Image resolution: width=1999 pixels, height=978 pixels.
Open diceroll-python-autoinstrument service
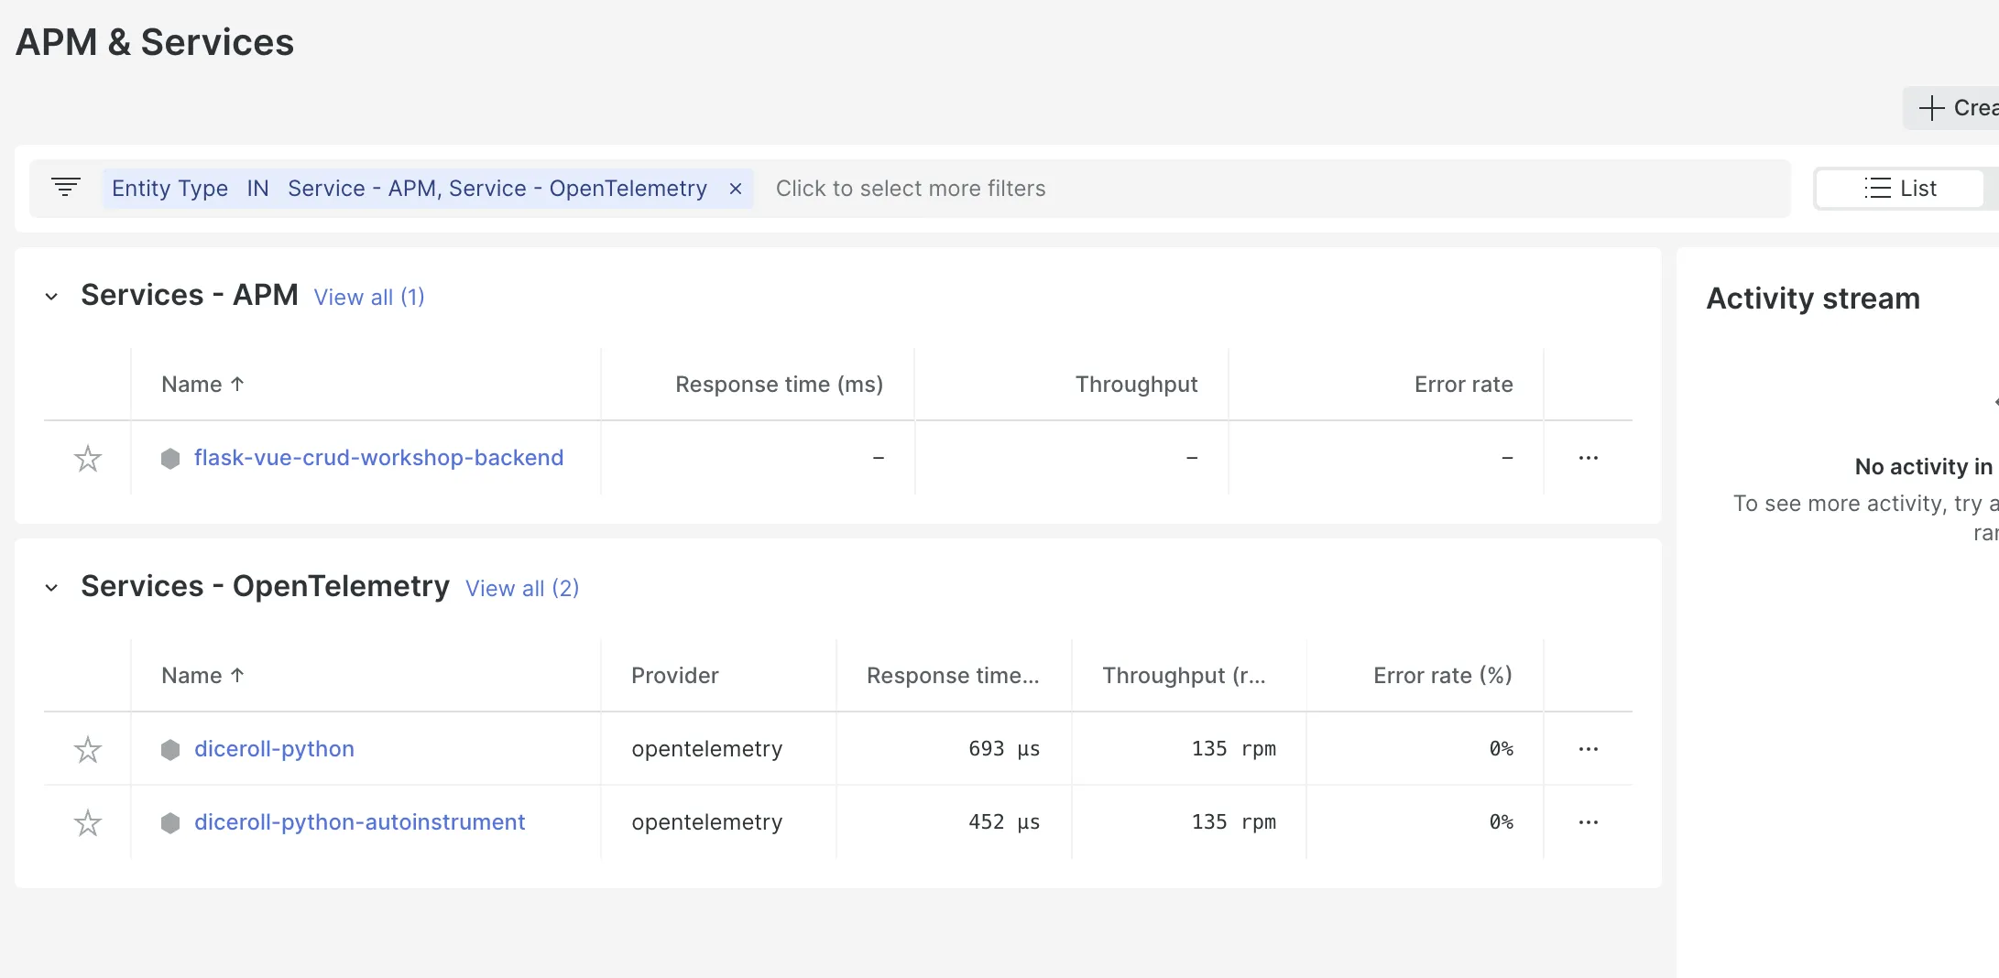(x=359, y=821)
